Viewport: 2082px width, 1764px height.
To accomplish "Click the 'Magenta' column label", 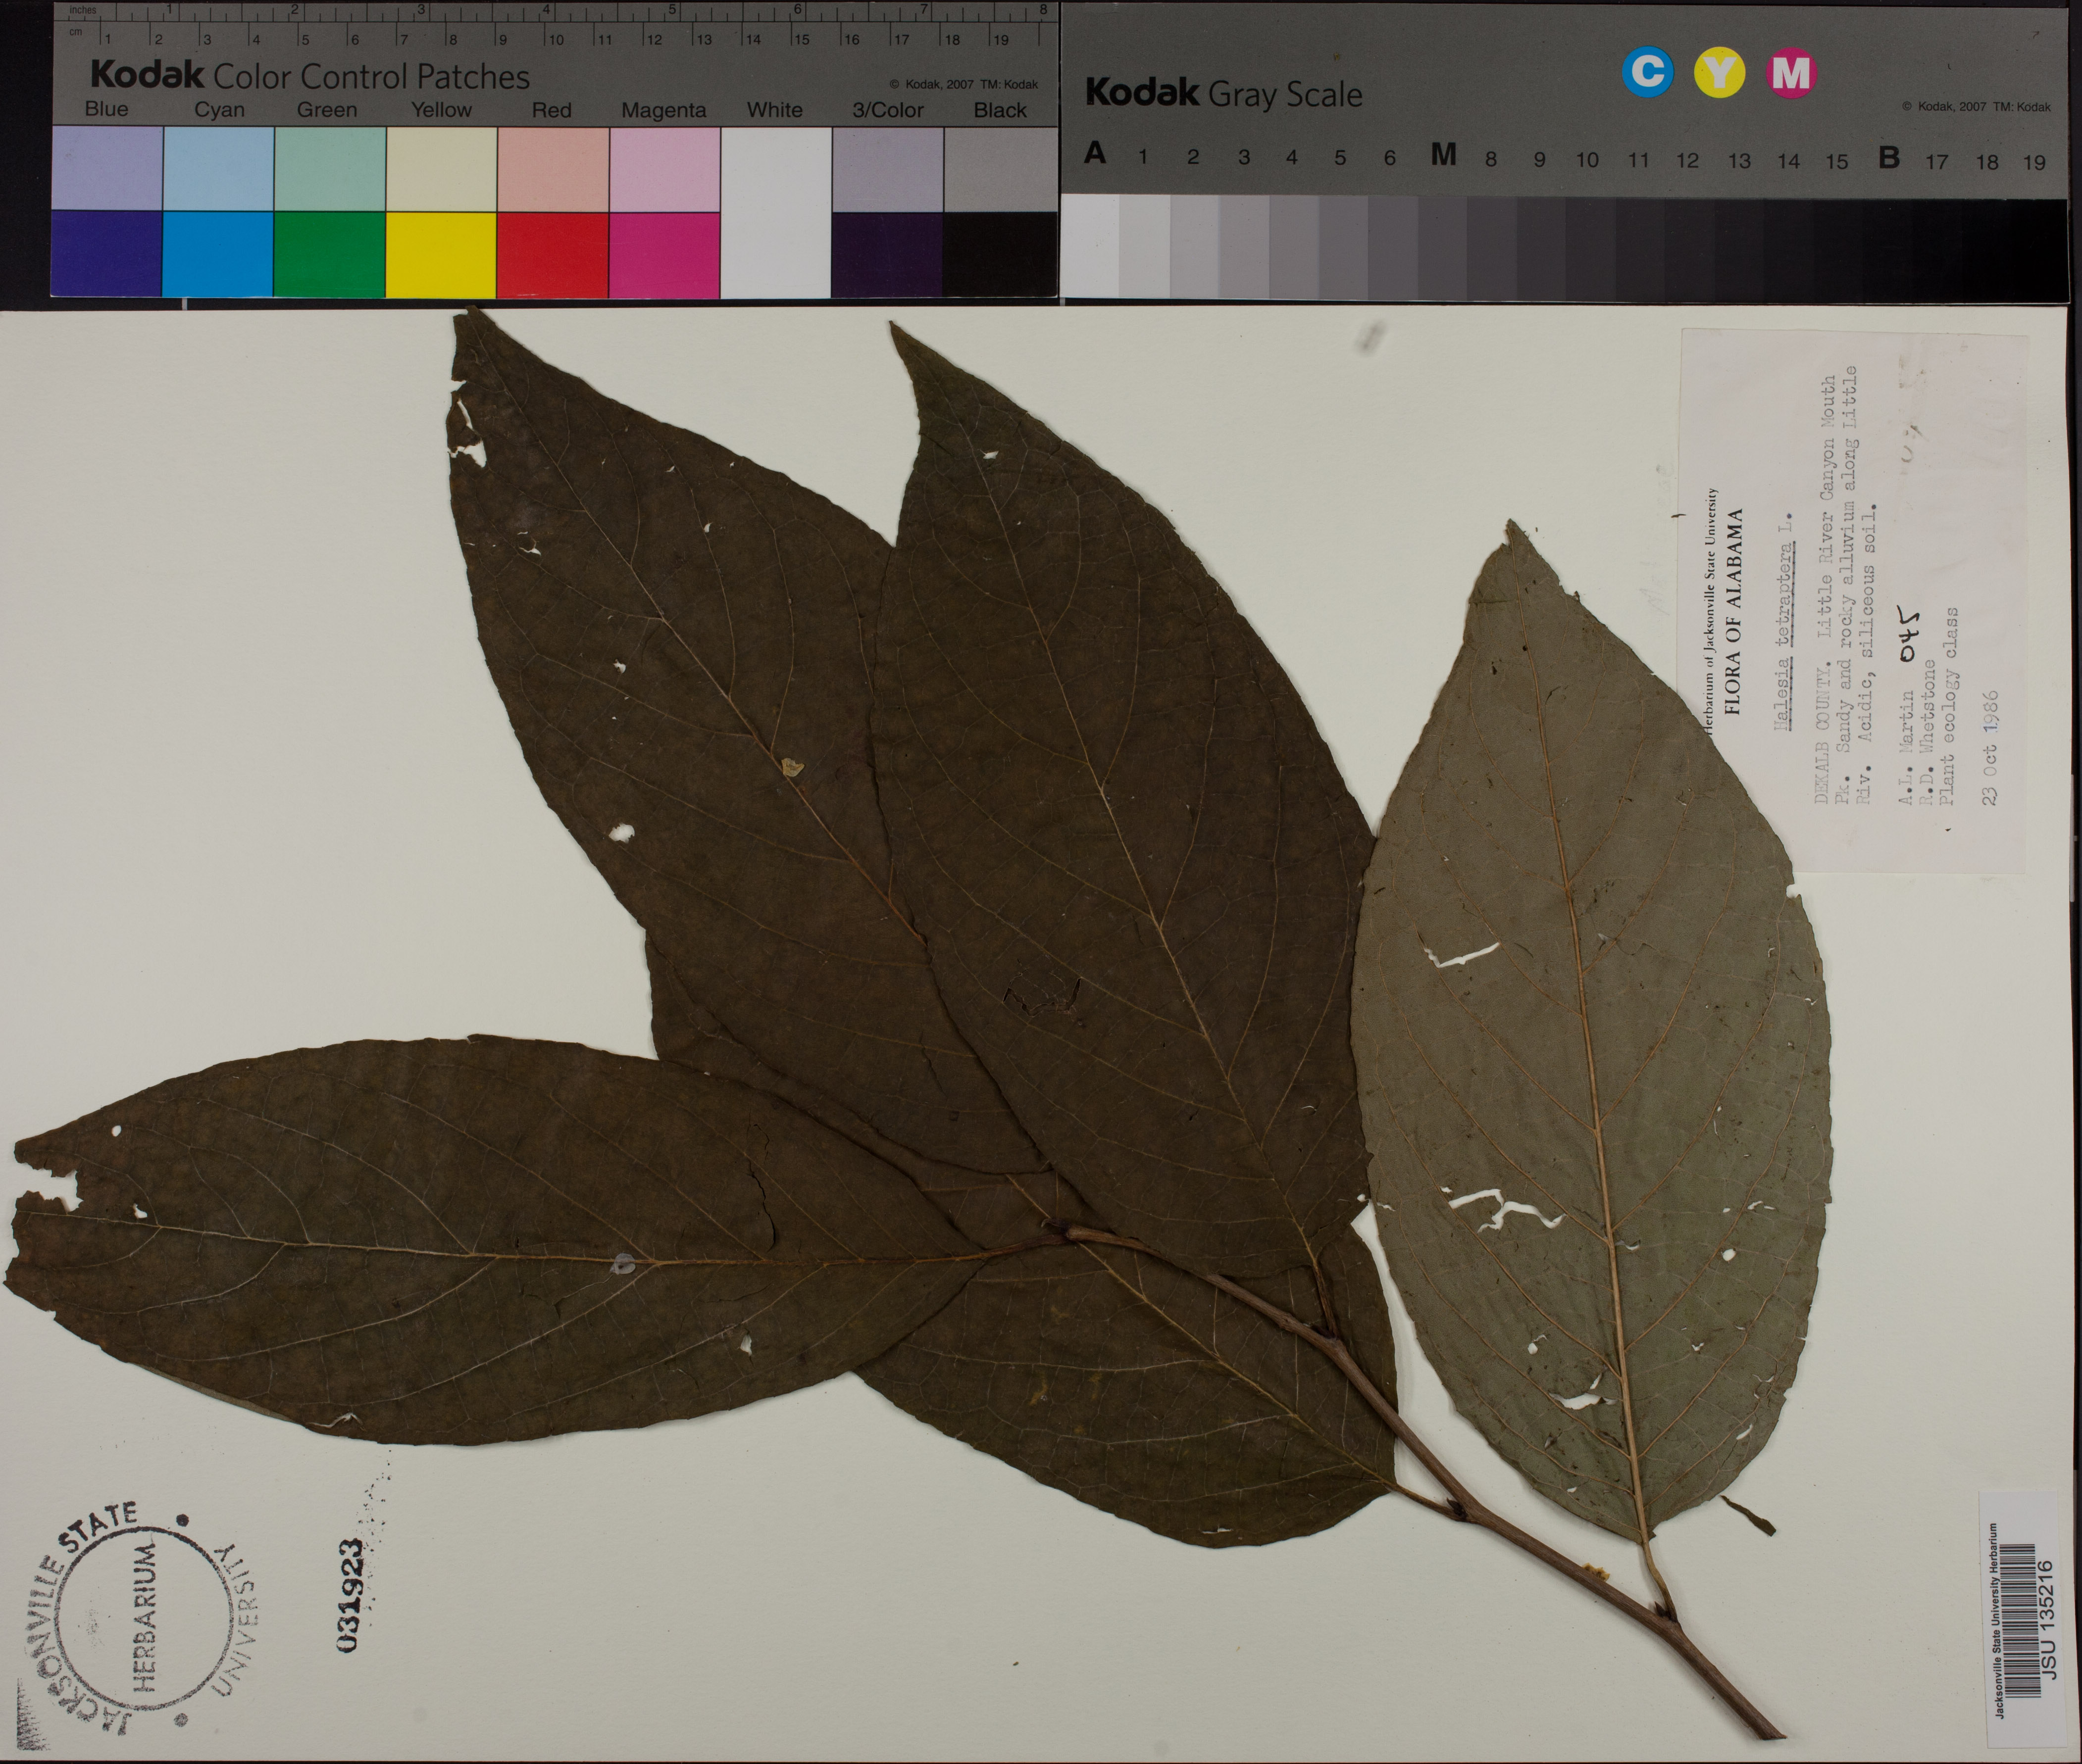I will point(663,111).
